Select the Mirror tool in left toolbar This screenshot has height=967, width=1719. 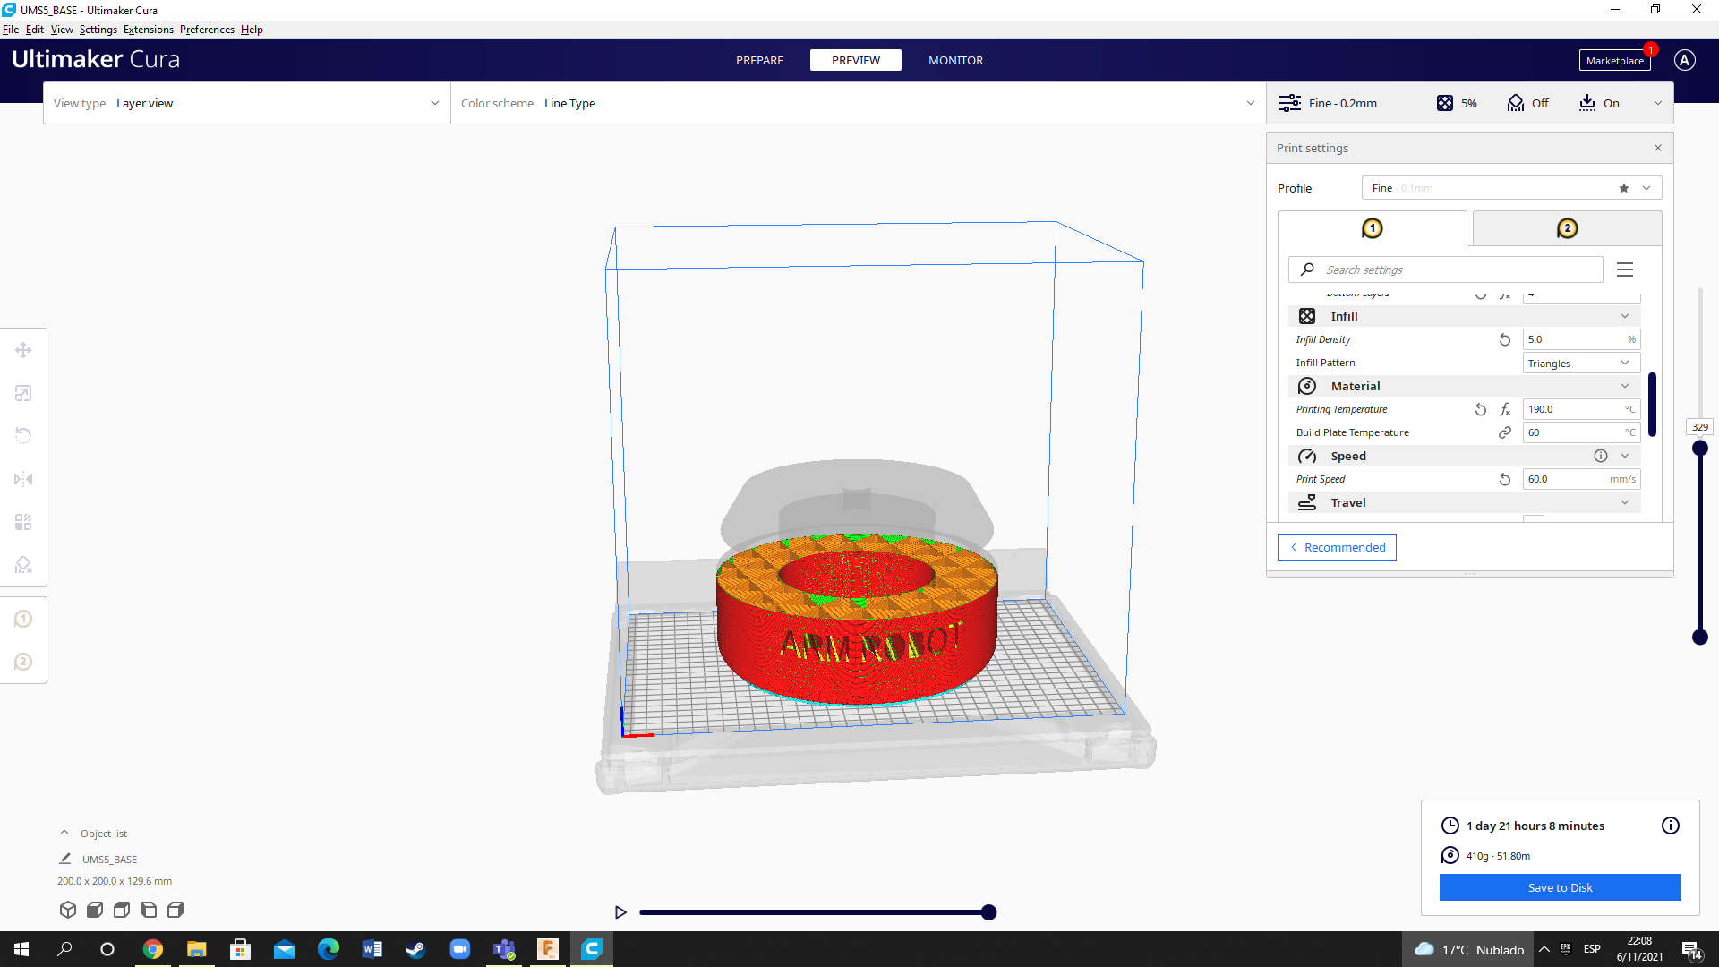coord(23,479)
